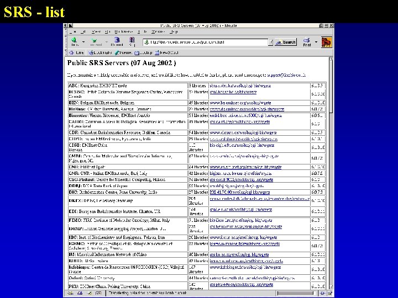Open the Bookmarks menu in menu bar
Viewport: 398px width, 298px height.
tap(124, 31)
